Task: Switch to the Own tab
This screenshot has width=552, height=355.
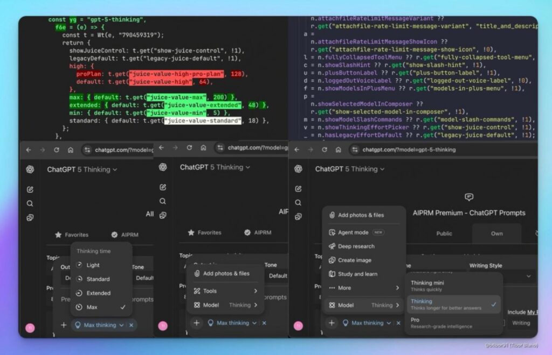Action: (x=496, y=233)
